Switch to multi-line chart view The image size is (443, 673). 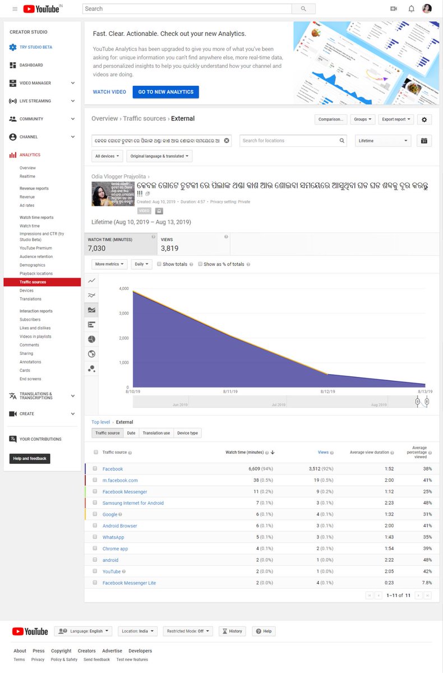coord(91,295)
